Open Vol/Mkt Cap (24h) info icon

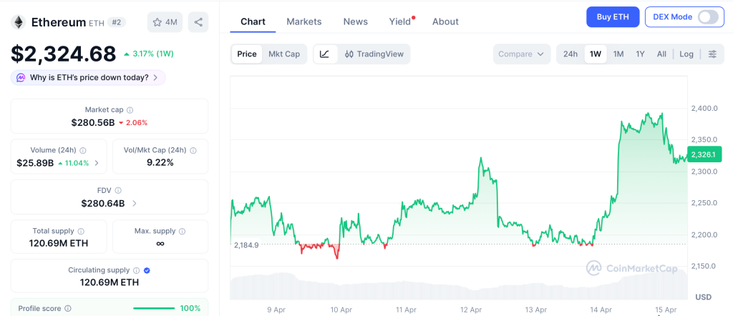coord(193,150)
